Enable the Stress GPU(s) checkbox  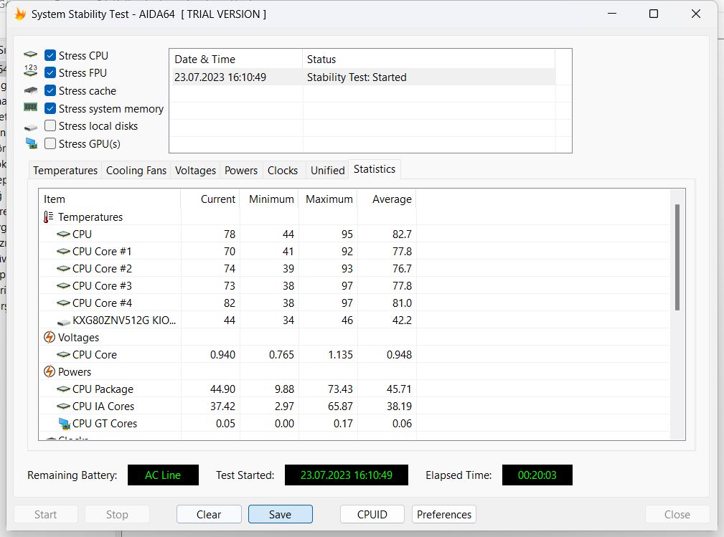pos(50,143)
